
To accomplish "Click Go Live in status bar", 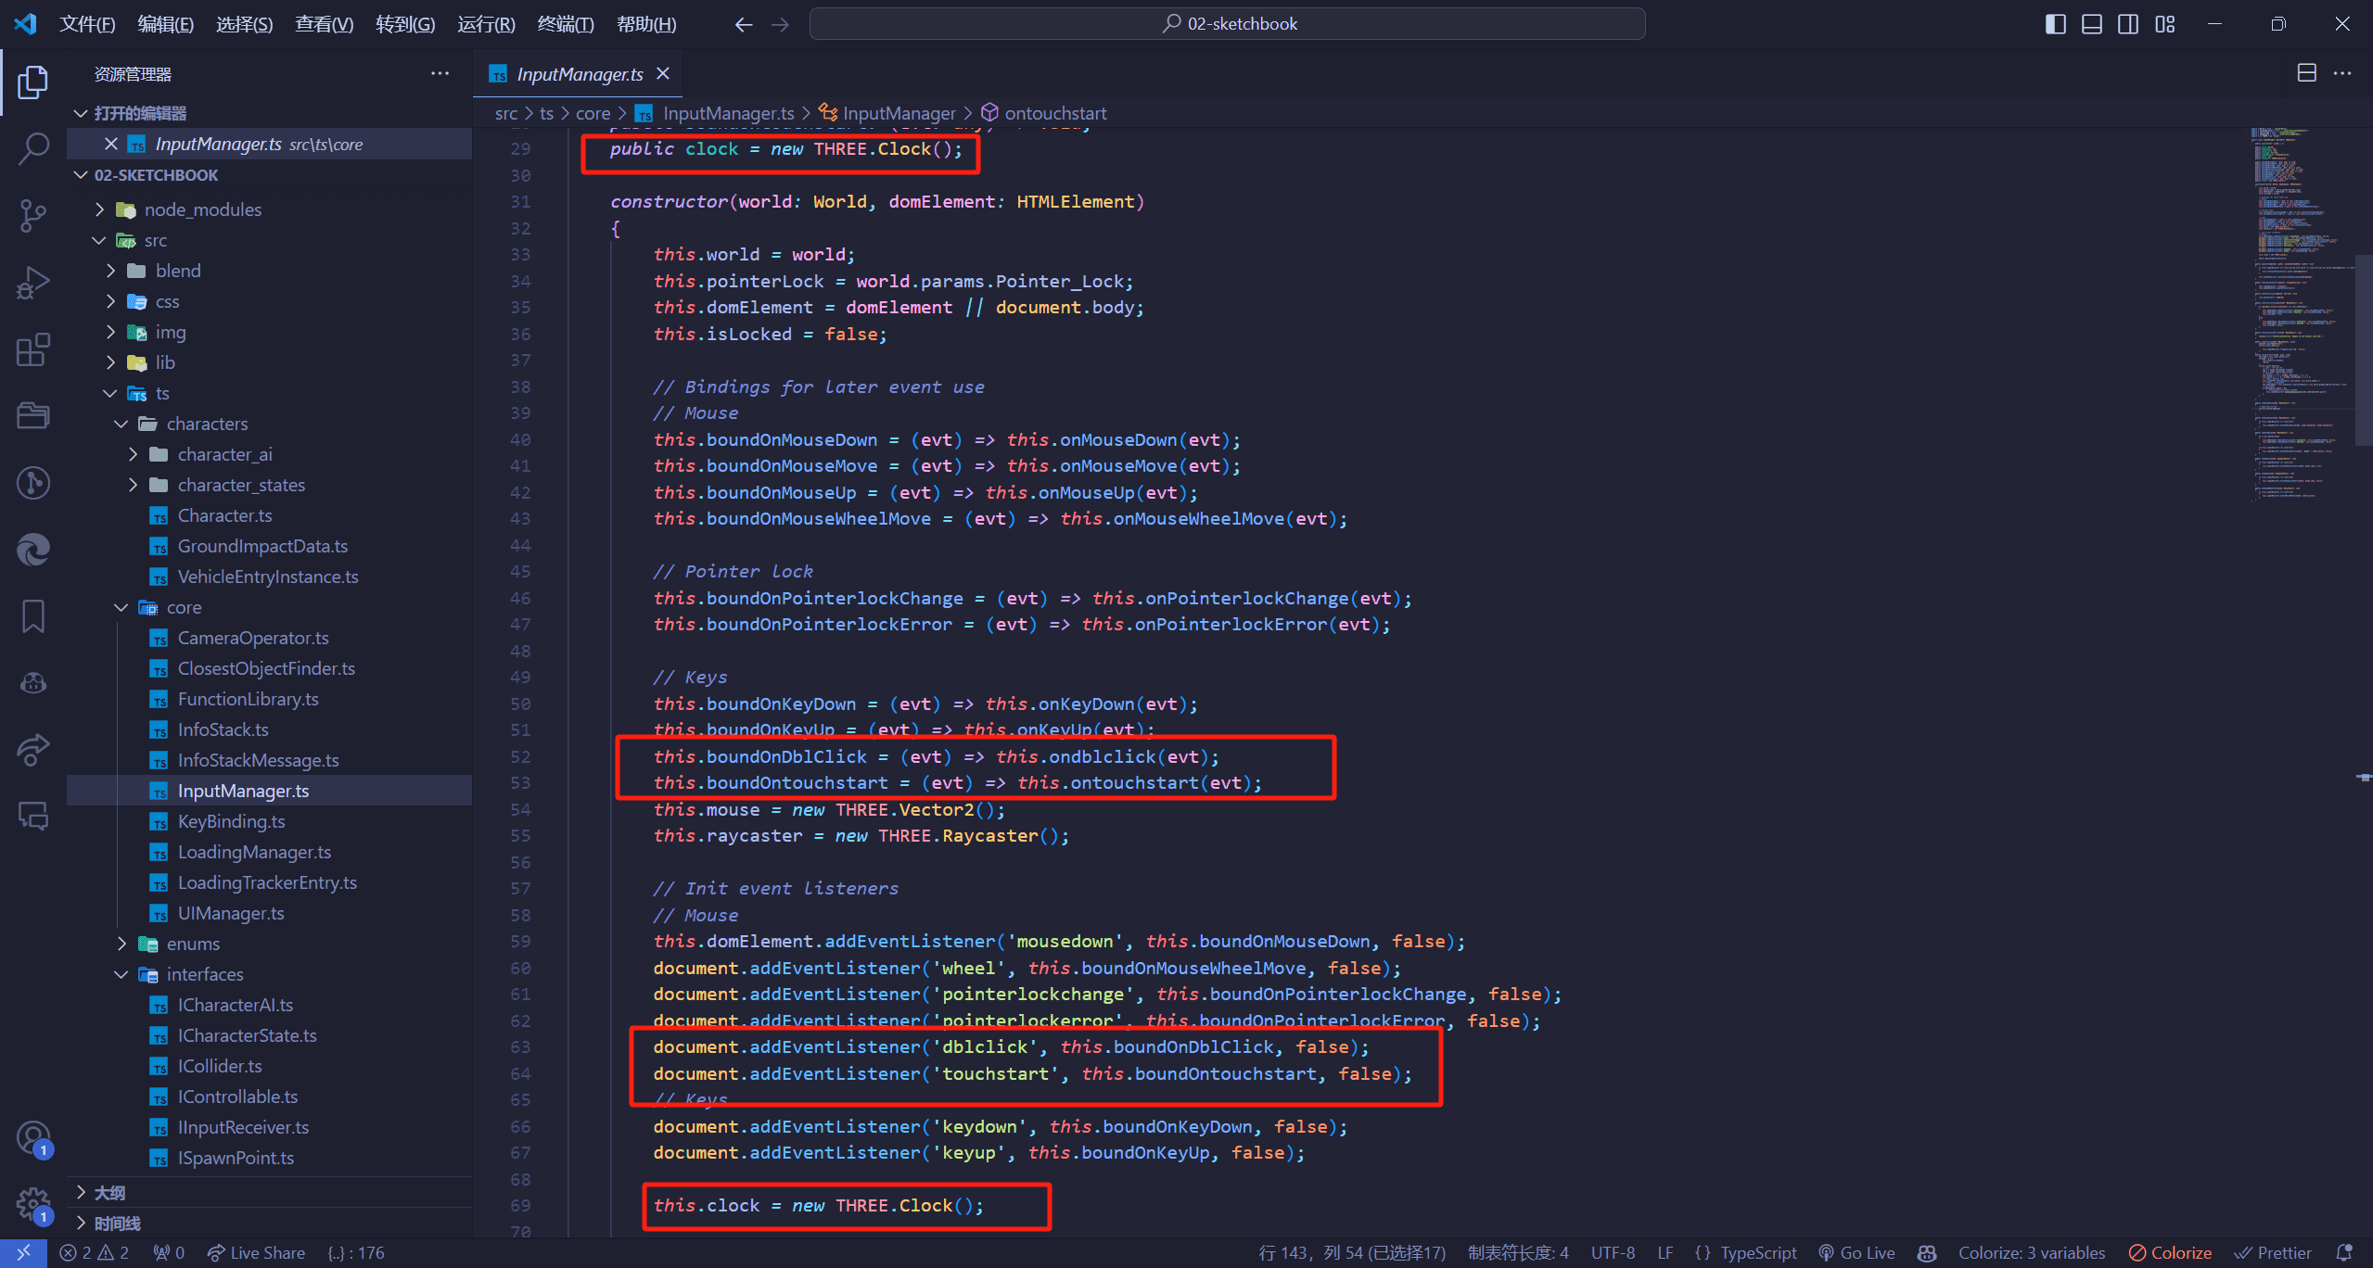I will 1857,1252.
